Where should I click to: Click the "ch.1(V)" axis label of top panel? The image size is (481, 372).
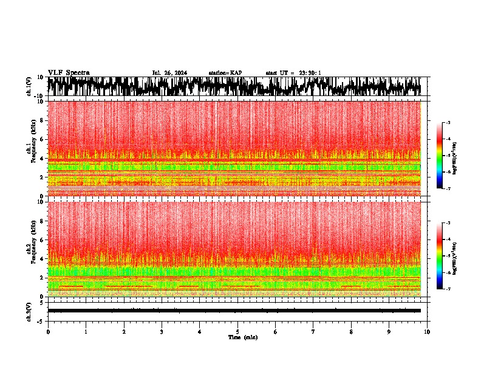(x=29, y=86)
